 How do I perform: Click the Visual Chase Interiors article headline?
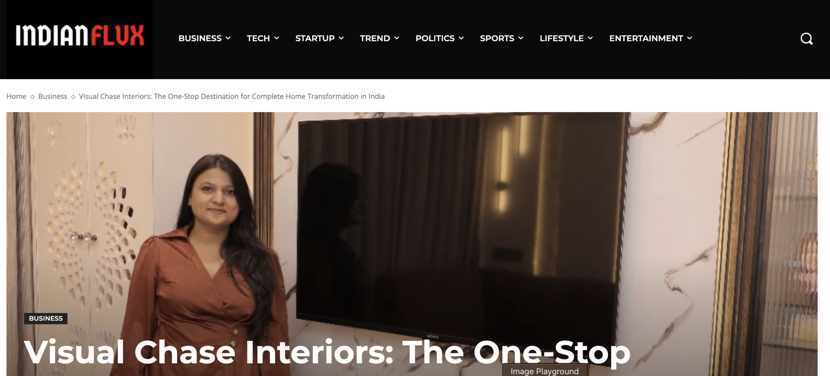(327, 352)
